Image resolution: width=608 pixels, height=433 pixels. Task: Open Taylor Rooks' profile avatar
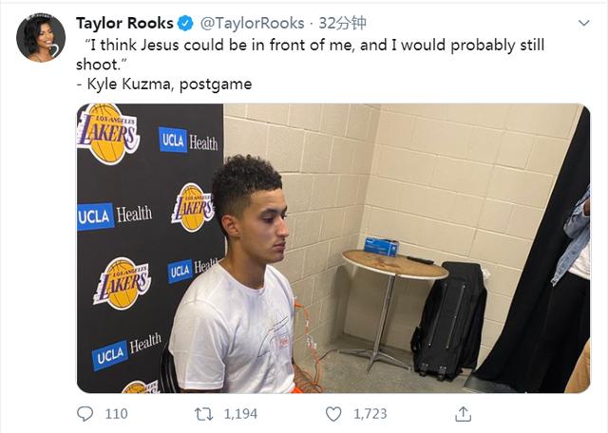pos(41,39)
